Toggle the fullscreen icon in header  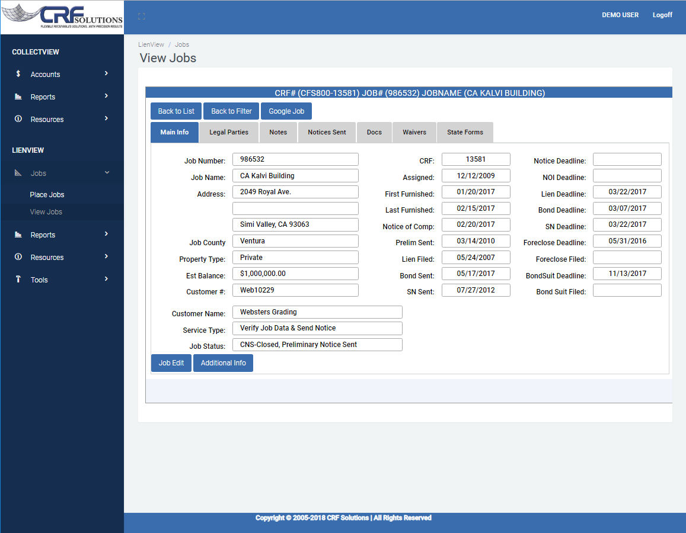[x=141, y=16]
